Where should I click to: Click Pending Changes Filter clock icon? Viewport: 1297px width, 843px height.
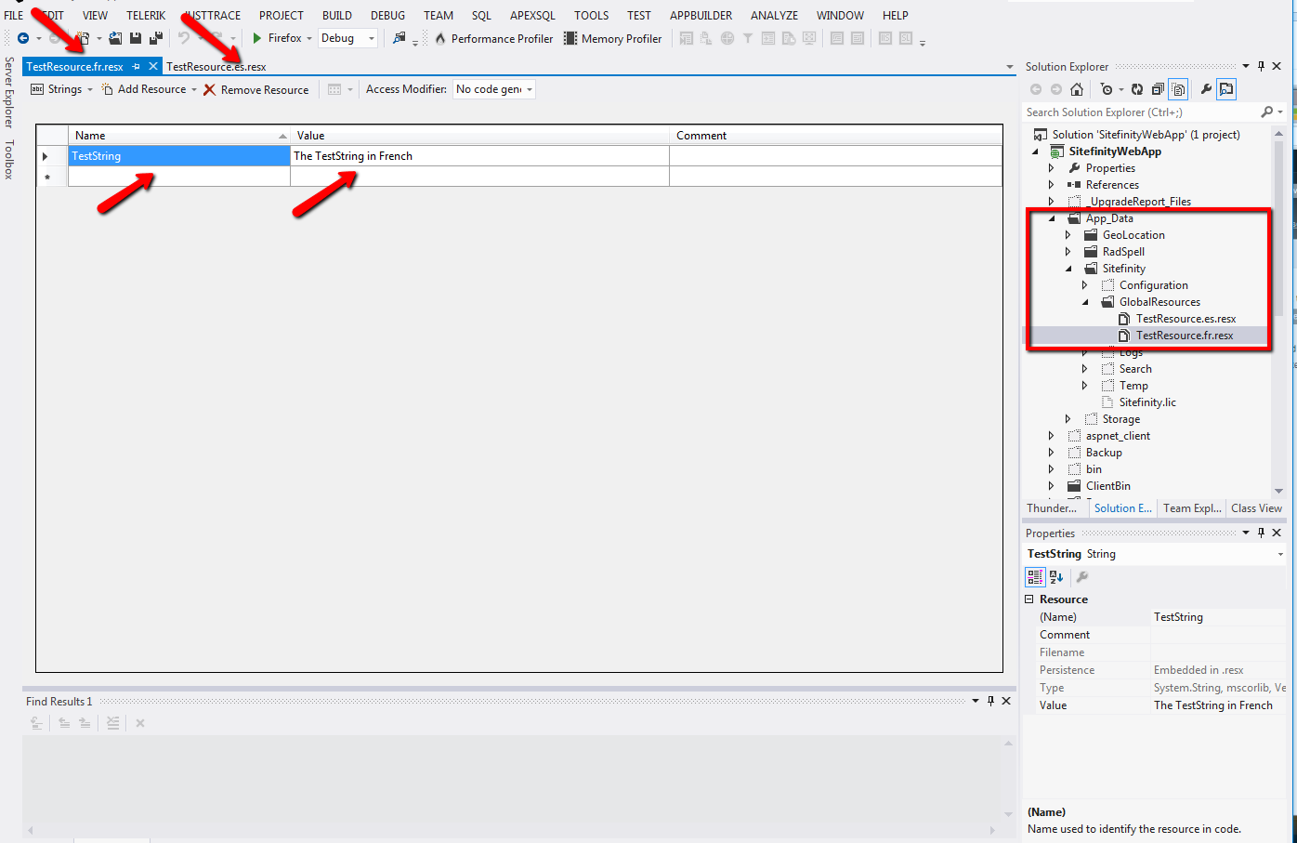(1106, 89)
